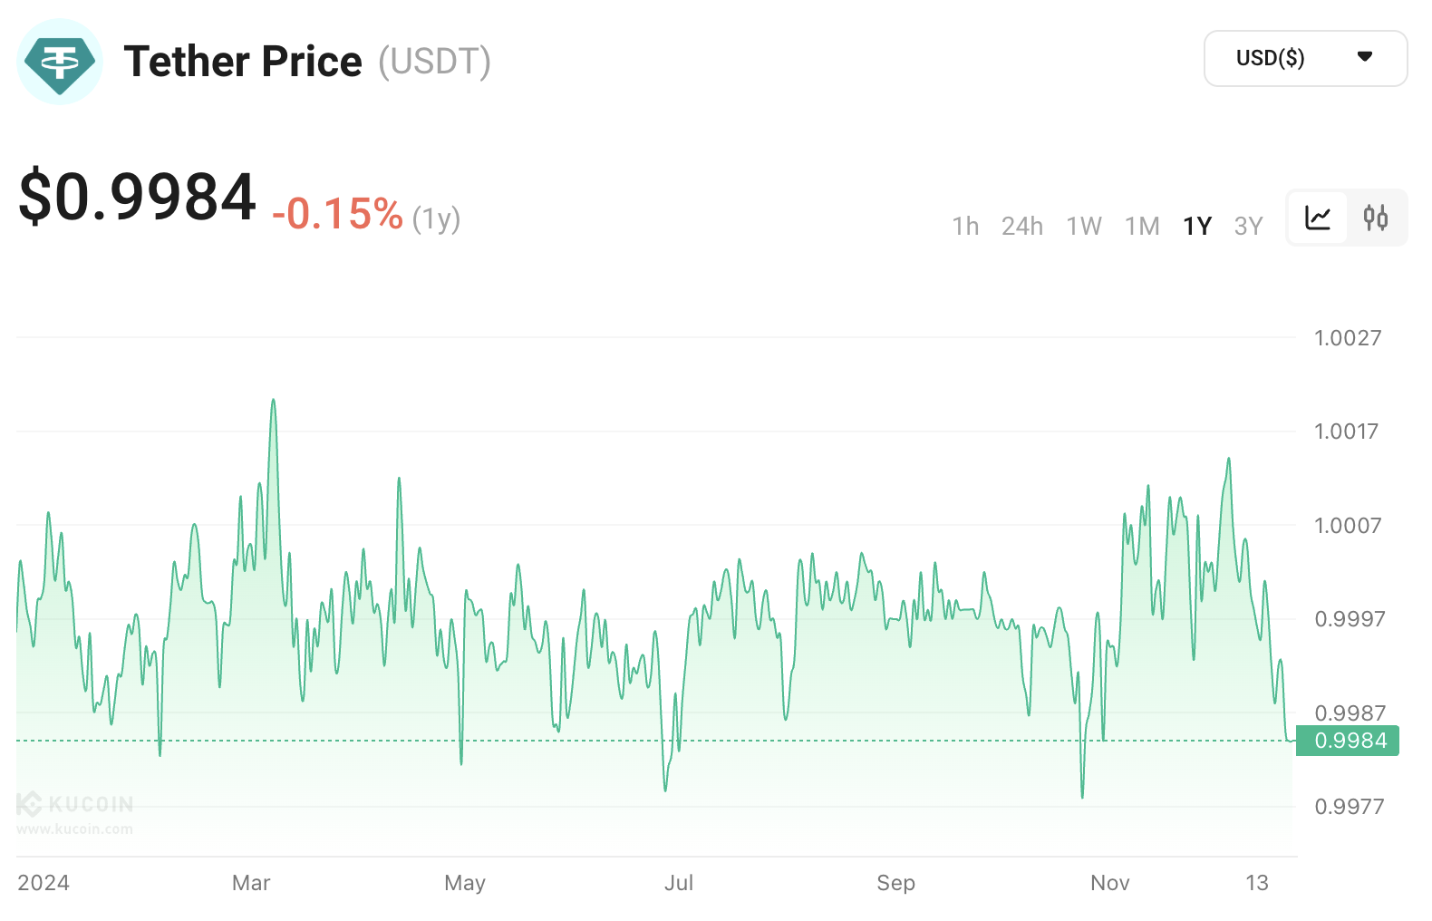Select the 1h time range

(x=965, y=226)
